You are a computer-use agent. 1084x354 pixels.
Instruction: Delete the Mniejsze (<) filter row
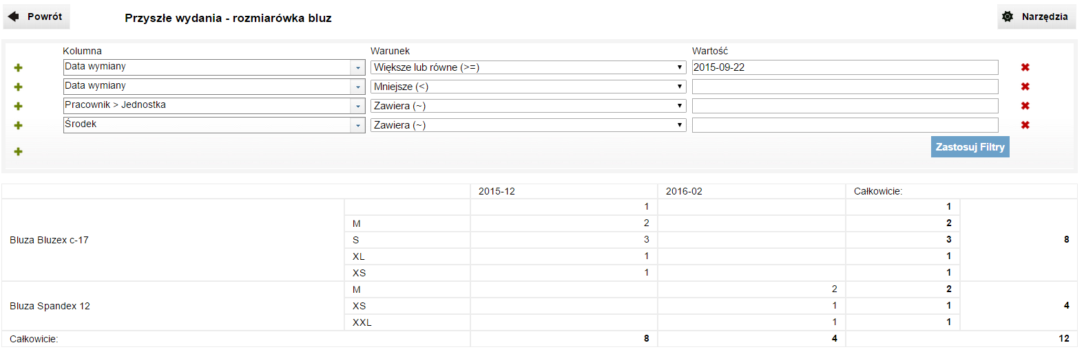[1025, 87]
